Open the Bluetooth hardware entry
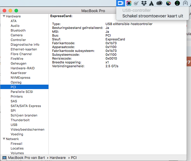Screen dimensions: 191x161 (x=18, y=30)
